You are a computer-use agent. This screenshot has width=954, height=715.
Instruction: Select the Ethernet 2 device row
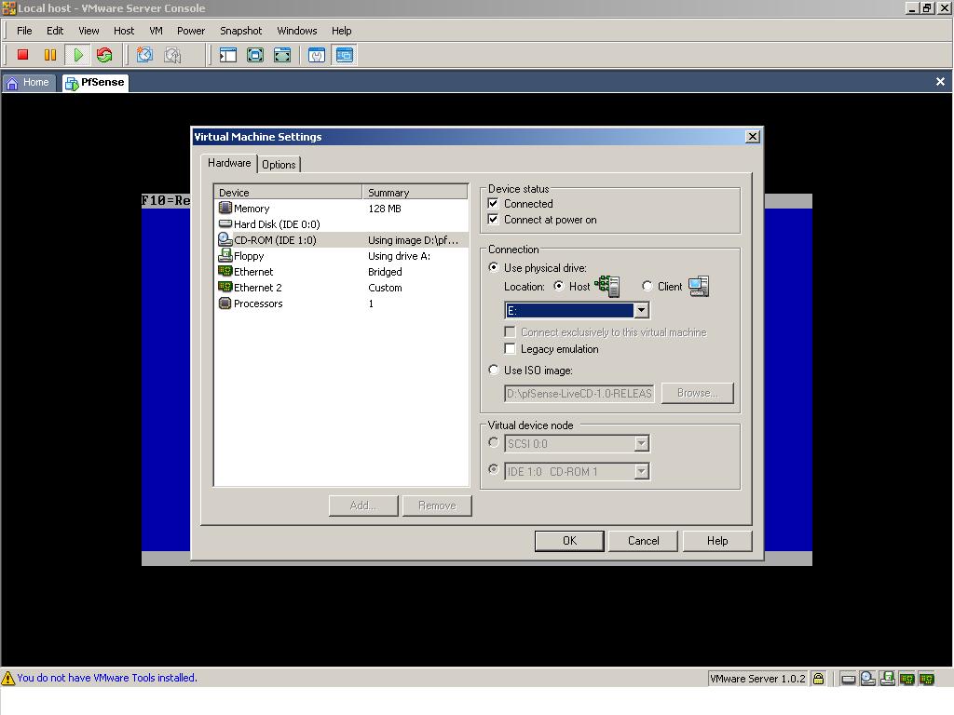341,288
